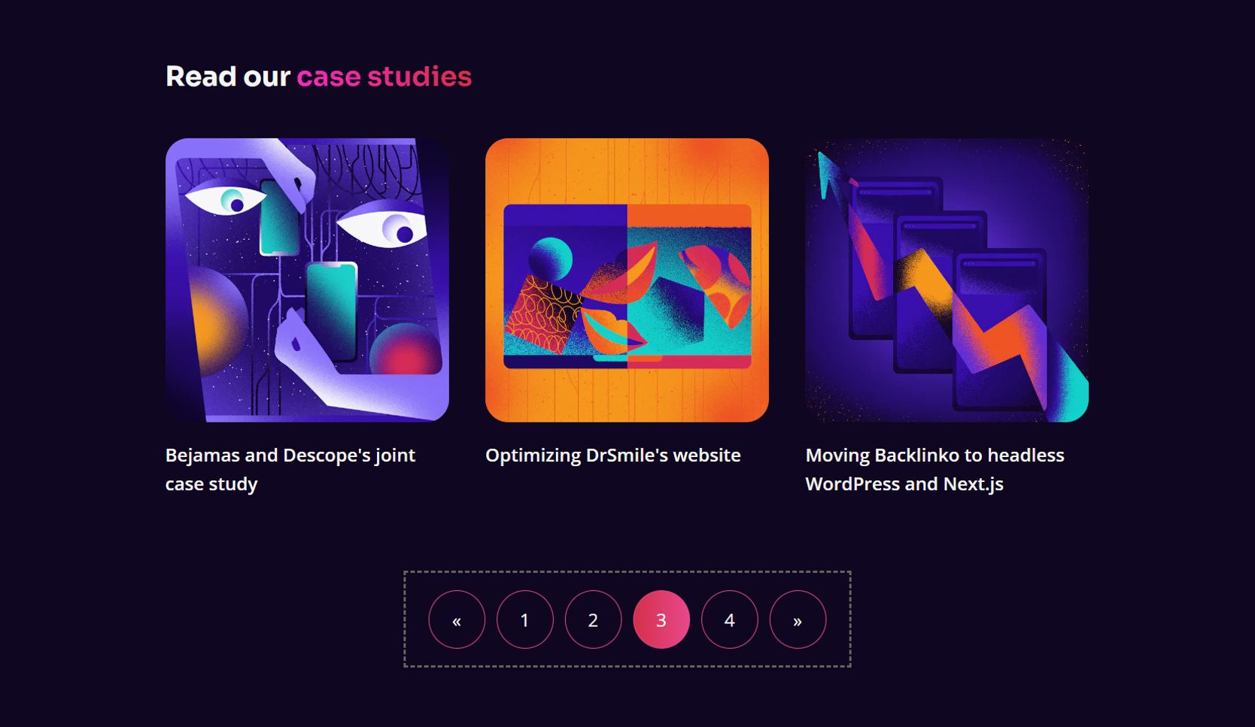Open the orange DrSmile case study thumbnail
1255x727 pixels.
pyautogui.click(x=627, y=280)
